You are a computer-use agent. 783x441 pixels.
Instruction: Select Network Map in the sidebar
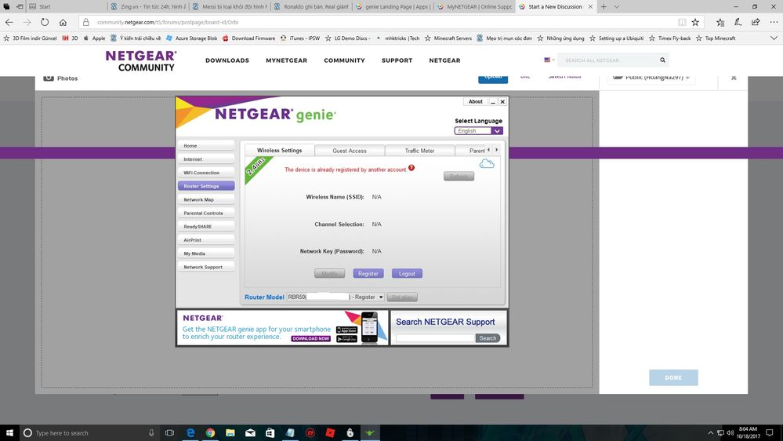(205, 200)
